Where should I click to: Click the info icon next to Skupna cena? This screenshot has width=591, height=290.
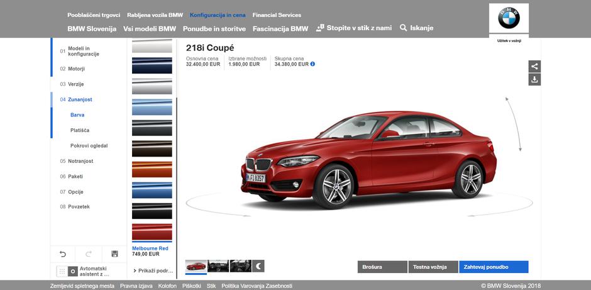[312, 64]
